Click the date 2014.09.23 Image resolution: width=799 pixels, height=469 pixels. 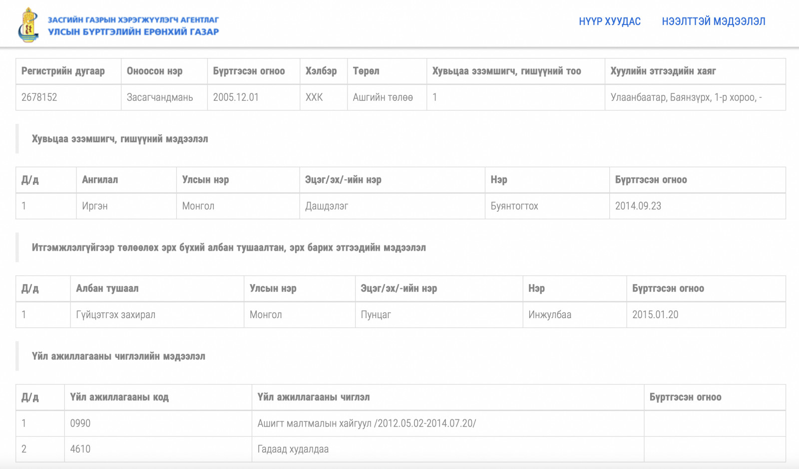(x=638, y=206)
